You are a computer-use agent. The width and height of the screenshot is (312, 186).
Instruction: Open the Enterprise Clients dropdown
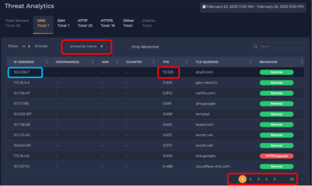click(86, 46)
